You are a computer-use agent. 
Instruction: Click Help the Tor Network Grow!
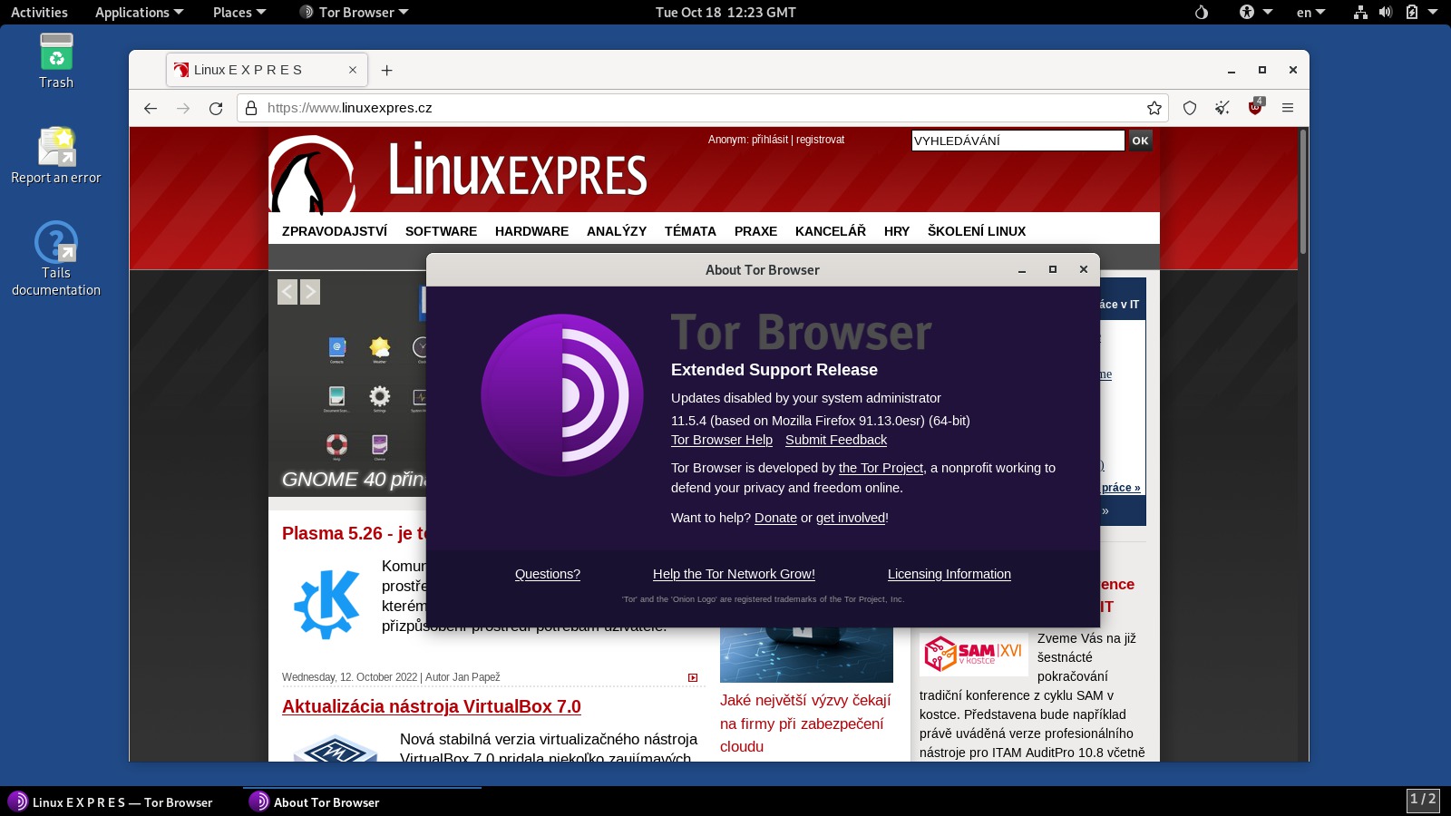point(734,574)
